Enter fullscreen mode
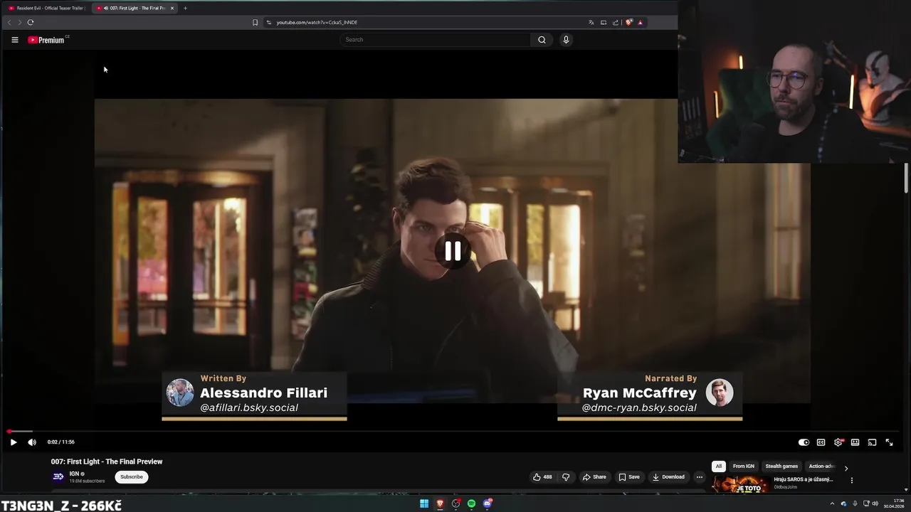 (x=889, y=442)
